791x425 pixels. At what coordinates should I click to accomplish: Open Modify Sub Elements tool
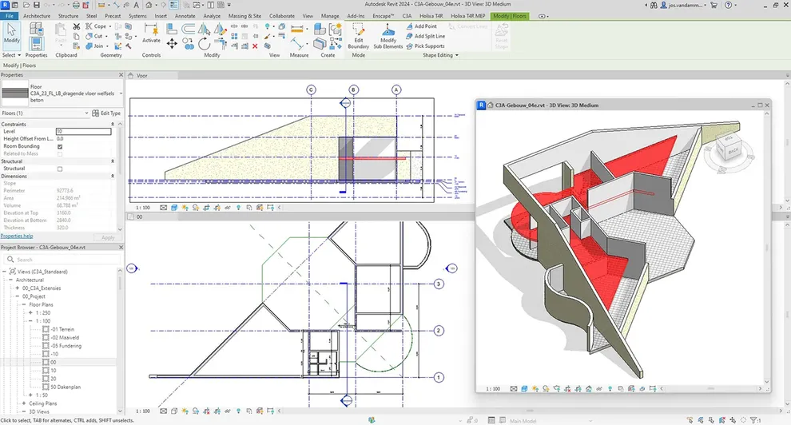click(x=388, y=36)
